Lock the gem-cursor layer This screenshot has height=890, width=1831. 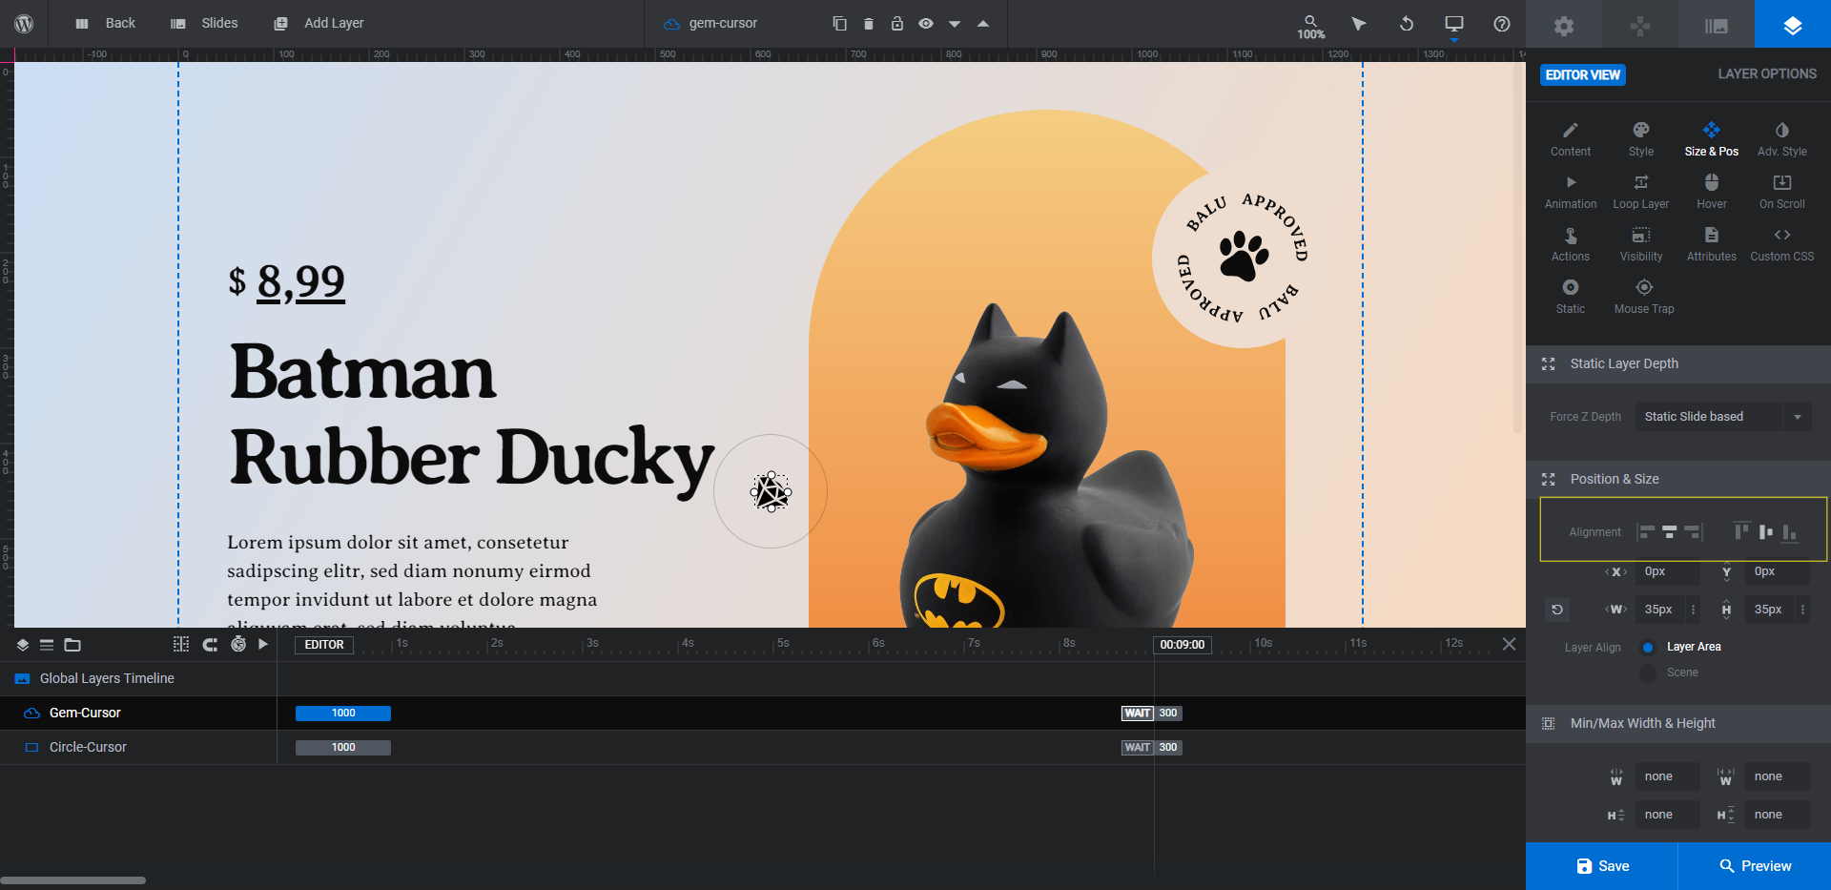897,24
